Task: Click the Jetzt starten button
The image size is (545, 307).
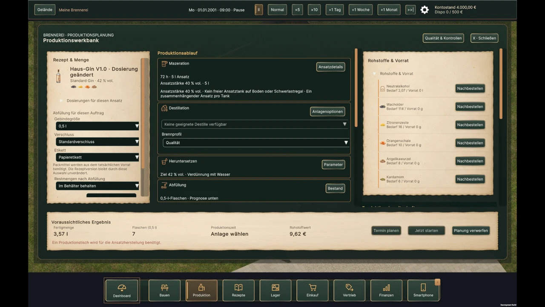Action: point(426,231)
